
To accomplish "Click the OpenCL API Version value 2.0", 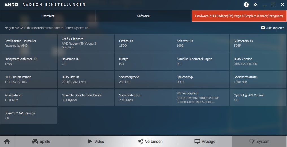I will coord(6,118).
